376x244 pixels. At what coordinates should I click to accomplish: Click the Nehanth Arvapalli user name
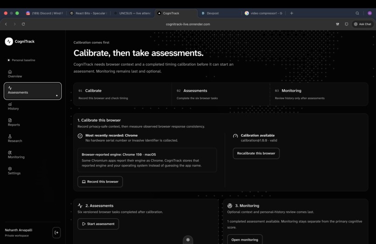point(19,230)
